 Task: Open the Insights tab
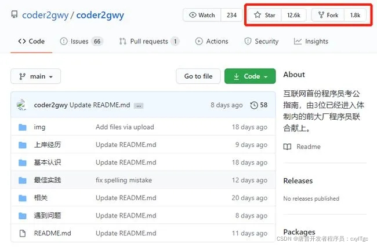311,41
